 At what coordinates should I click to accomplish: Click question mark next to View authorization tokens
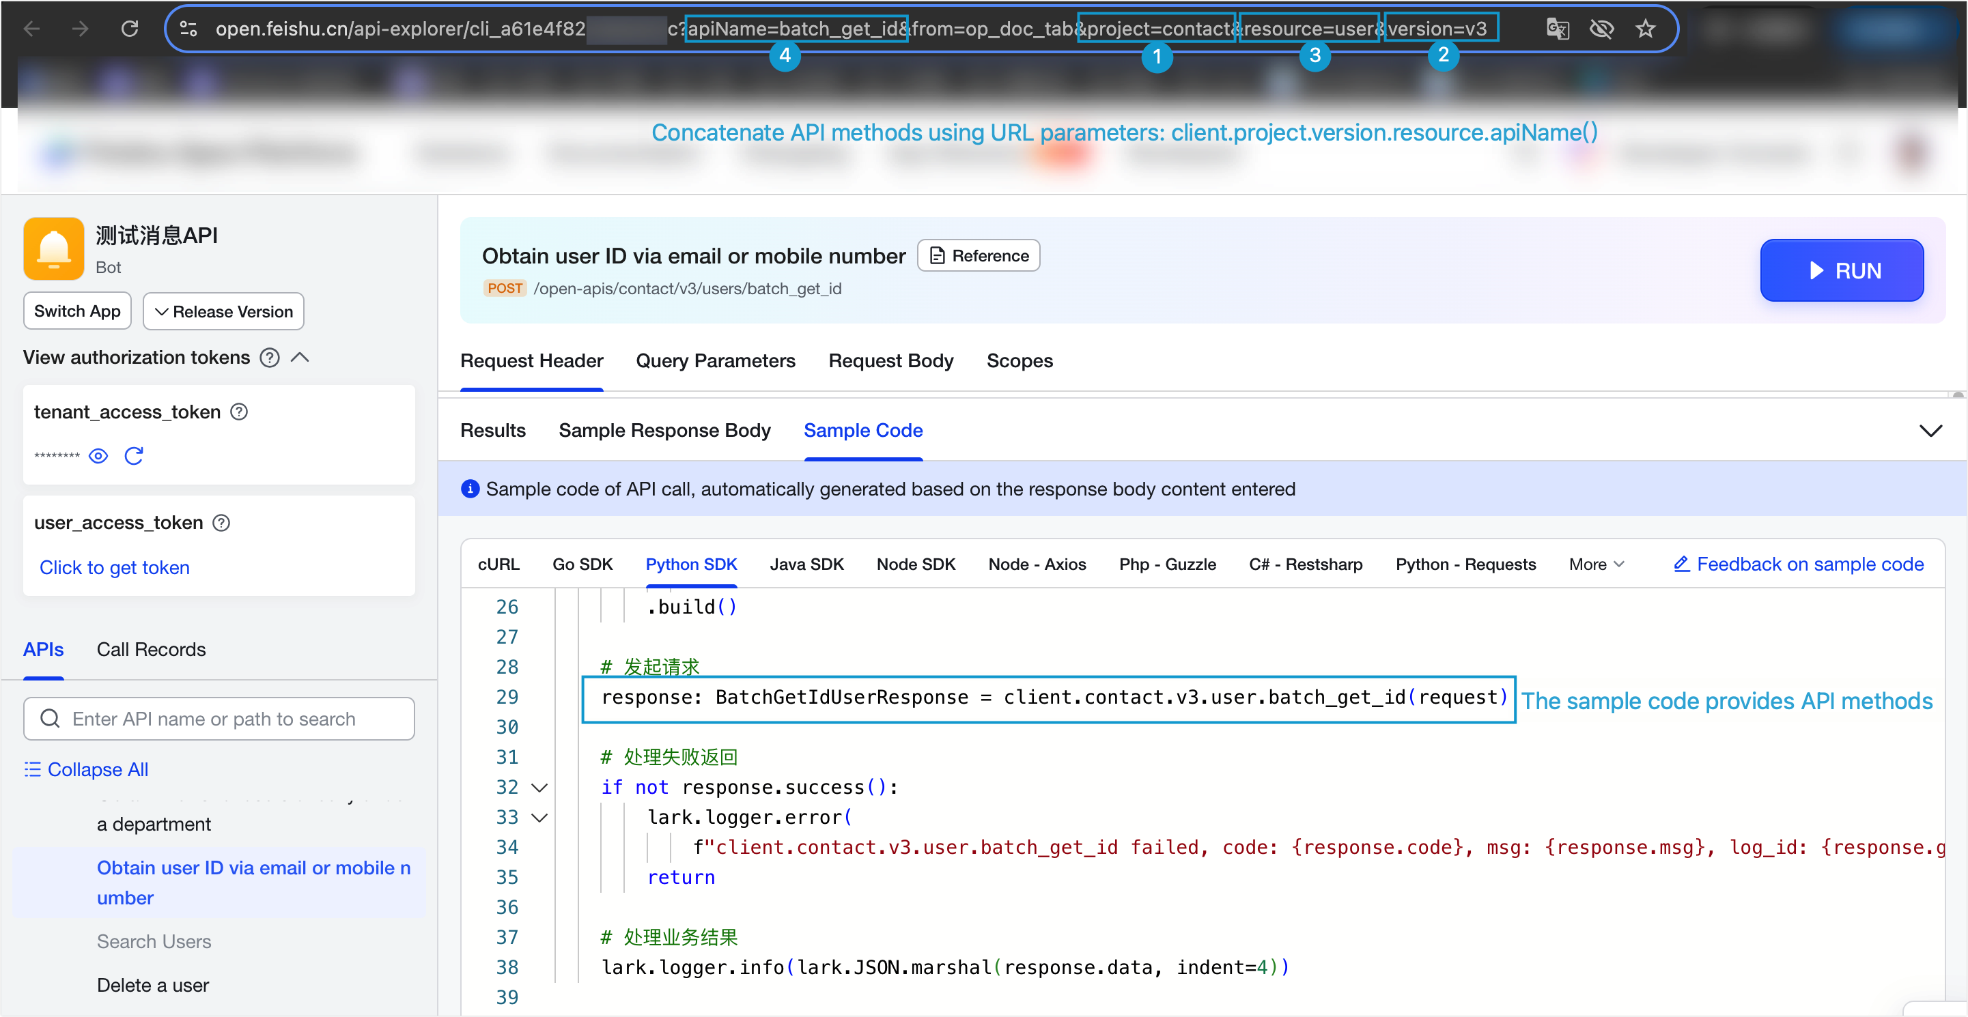270,358
